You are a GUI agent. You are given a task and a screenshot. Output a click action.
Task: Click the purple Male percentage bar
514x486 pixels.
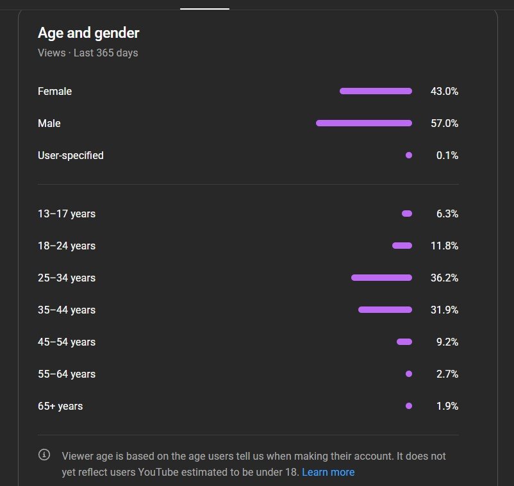(364, 123)
